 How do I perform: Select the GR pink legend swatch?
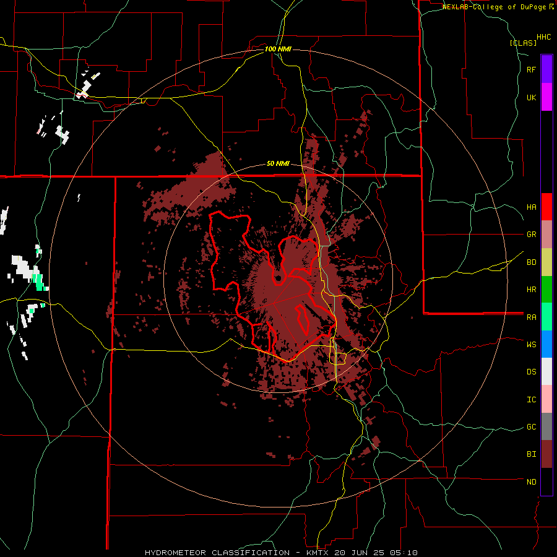pyautogui.click(x=546, y=234)
